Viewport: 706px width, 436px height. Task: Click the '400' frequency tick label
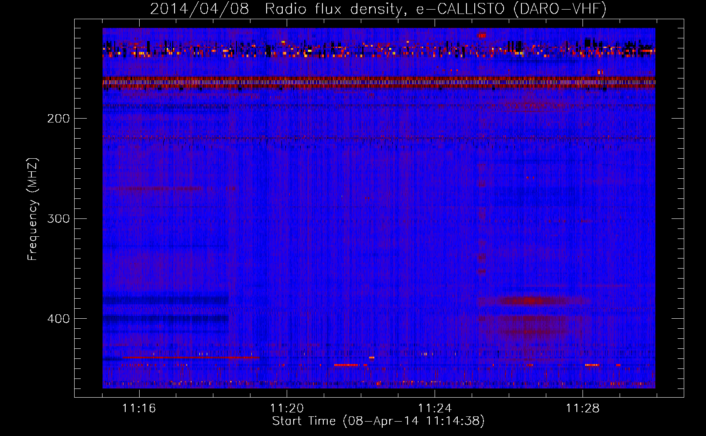click(58, 319)
